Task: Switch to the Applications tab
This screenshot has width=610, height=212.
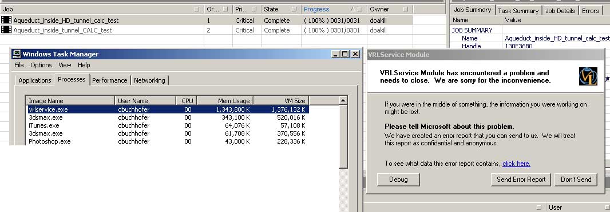Action: (x=35, y=80)
